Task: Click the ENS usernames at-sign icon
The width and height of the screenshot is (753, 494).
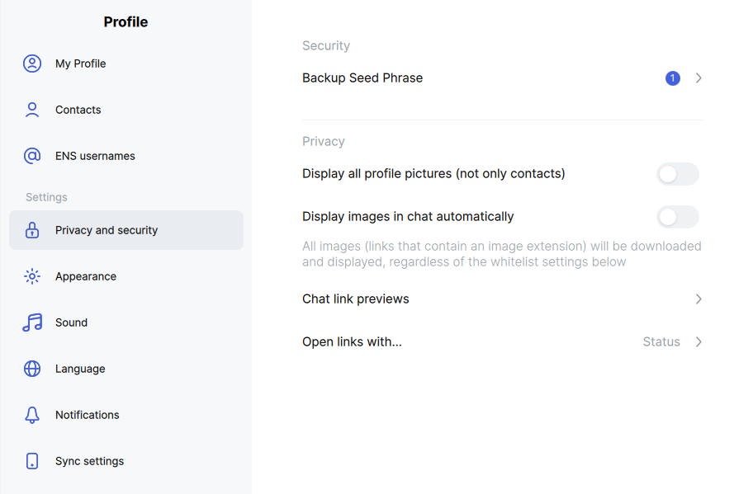Action: pyautogui.click(x=32, y=156)
